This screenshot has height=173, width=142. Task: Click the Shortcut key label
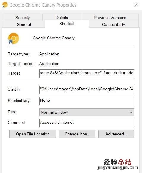coord(19,101)
